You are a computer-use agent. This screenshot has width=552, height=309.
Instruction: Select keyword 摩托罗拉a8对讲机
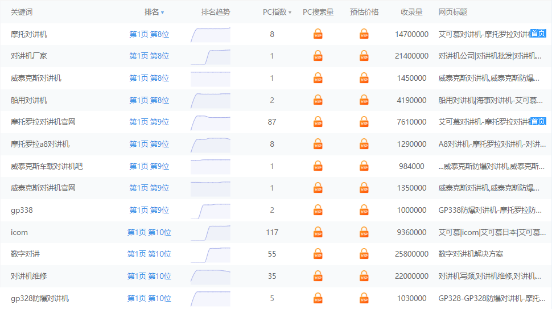pos(40,144)
